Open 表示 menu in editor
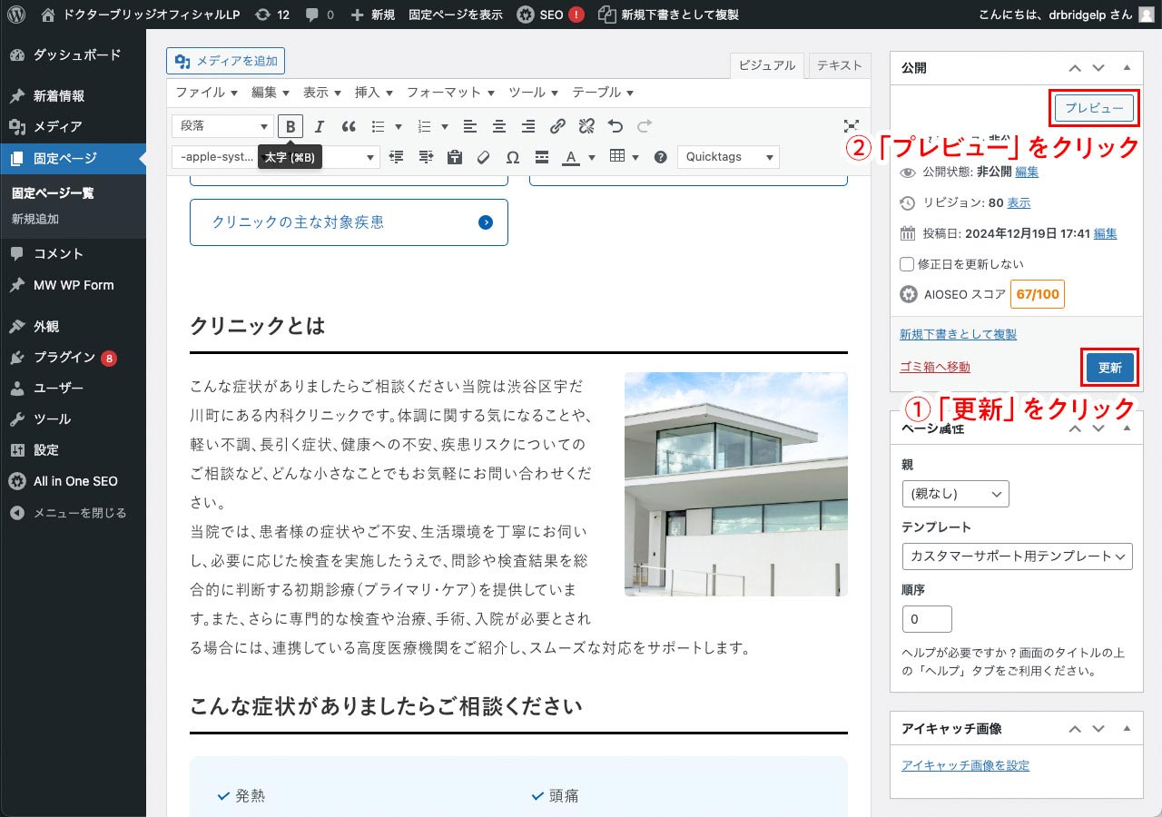 (321, 93)
